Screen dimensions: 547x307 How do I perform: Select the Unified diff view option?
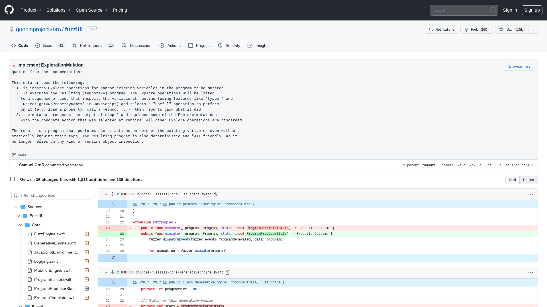tap(528, 180)
